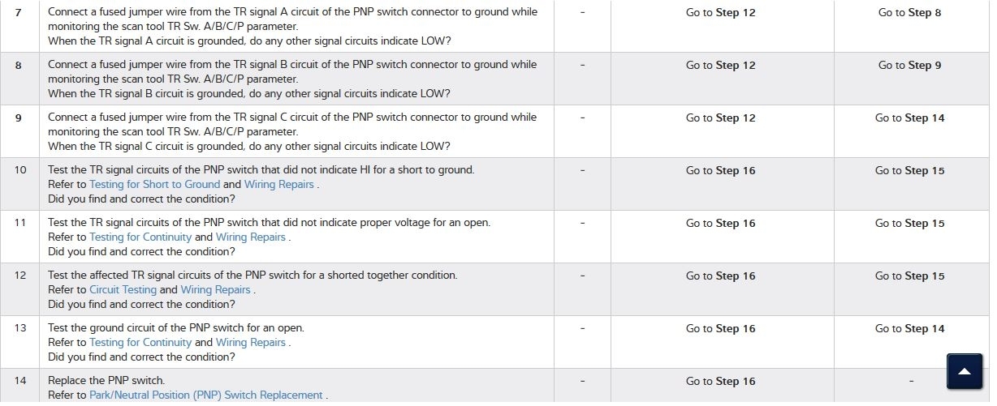Image resolution: width=997 pixels, height=406 pixels.
Task: Click 'Go to Step 8' in row 7
Action: point(909,13)
